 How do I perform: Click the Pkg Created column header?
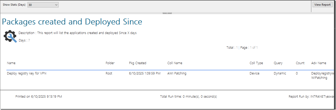tap(138, 63)
